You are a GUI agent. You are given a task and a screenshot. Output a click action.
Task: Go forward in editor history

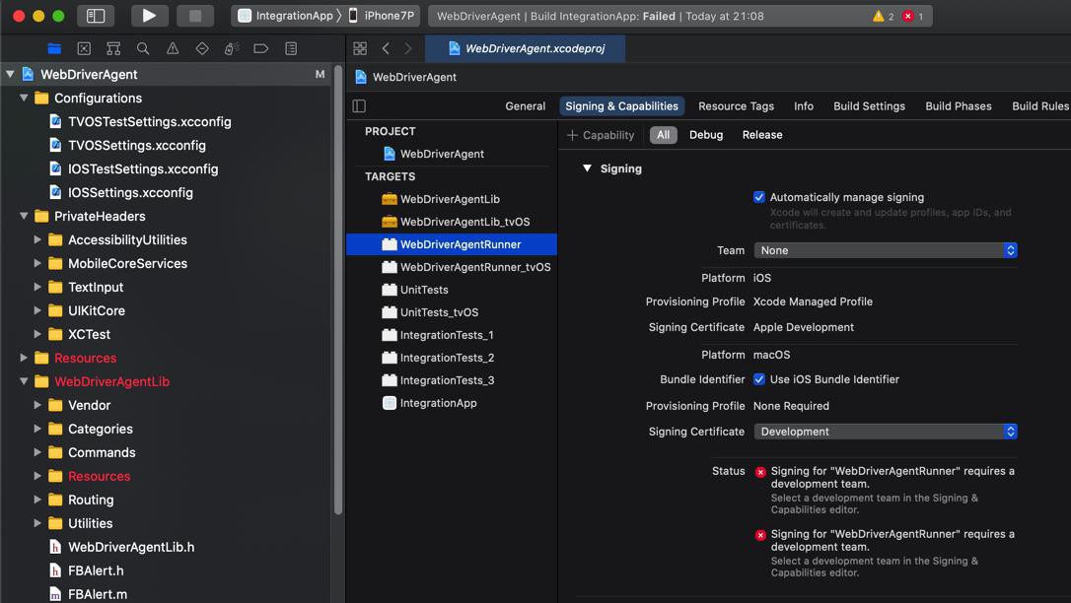click(407, 48)
